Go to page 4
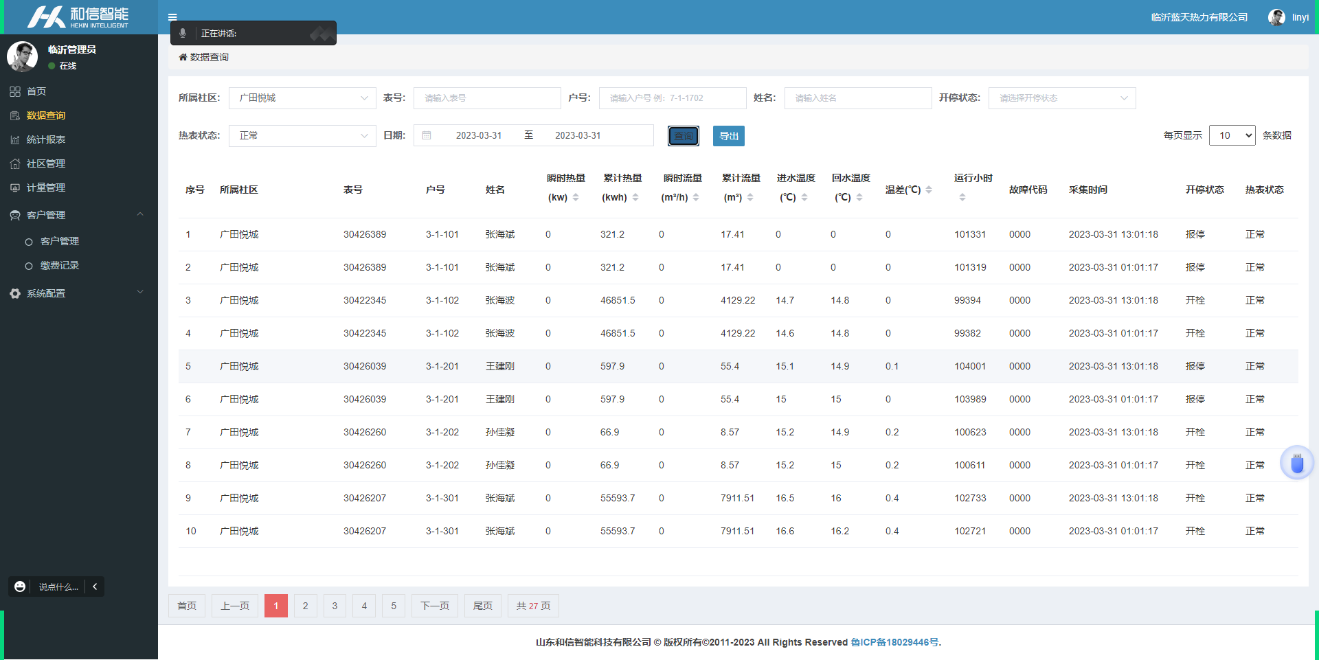 pos(364,606)
